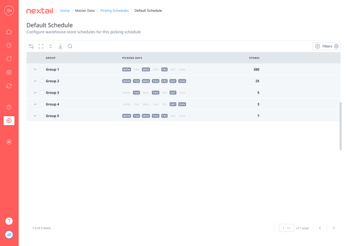347x246 pixels.
Task: Toggle FRI picking day for Group 1
Action: [x=164, y=70]
